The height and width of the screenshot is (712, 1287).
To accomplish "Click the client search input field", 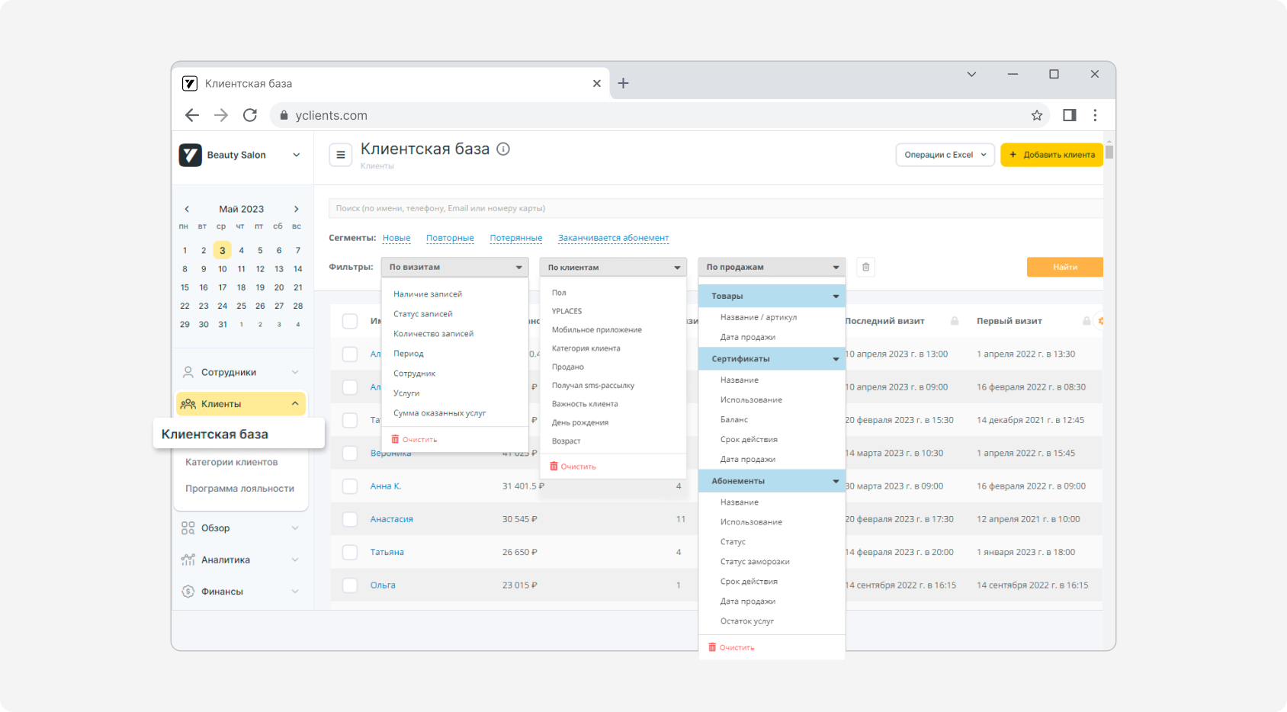I will pyautogui.click(x=715, y=208).
